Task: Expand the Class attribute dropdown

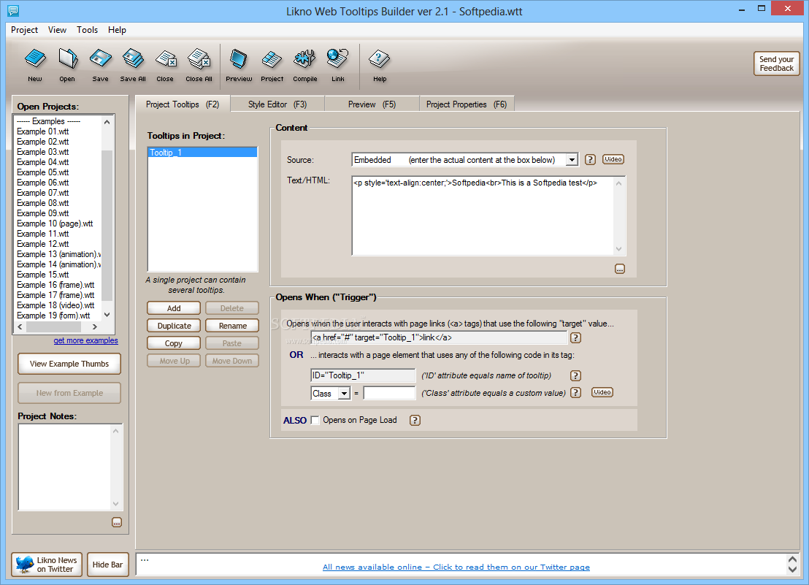Action: [x=344, y=393]
